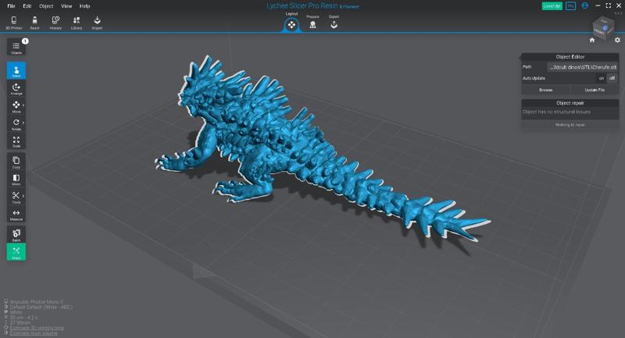Click the Update File button

point(595,90)
